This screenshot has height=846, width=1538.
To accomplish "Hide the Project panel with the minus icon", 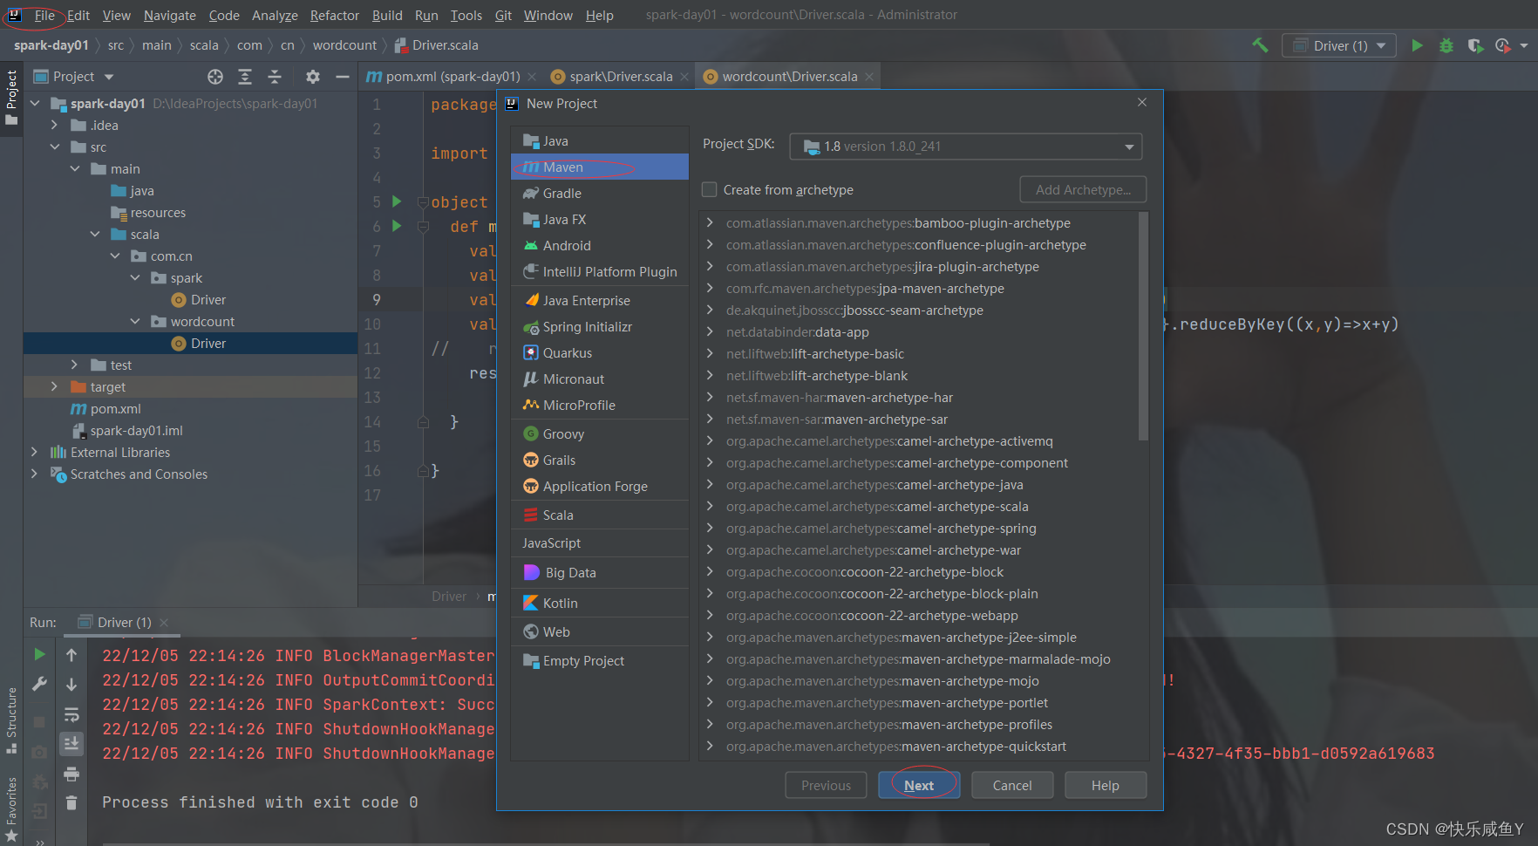I will pyautogui.click(x=343, y=77).
